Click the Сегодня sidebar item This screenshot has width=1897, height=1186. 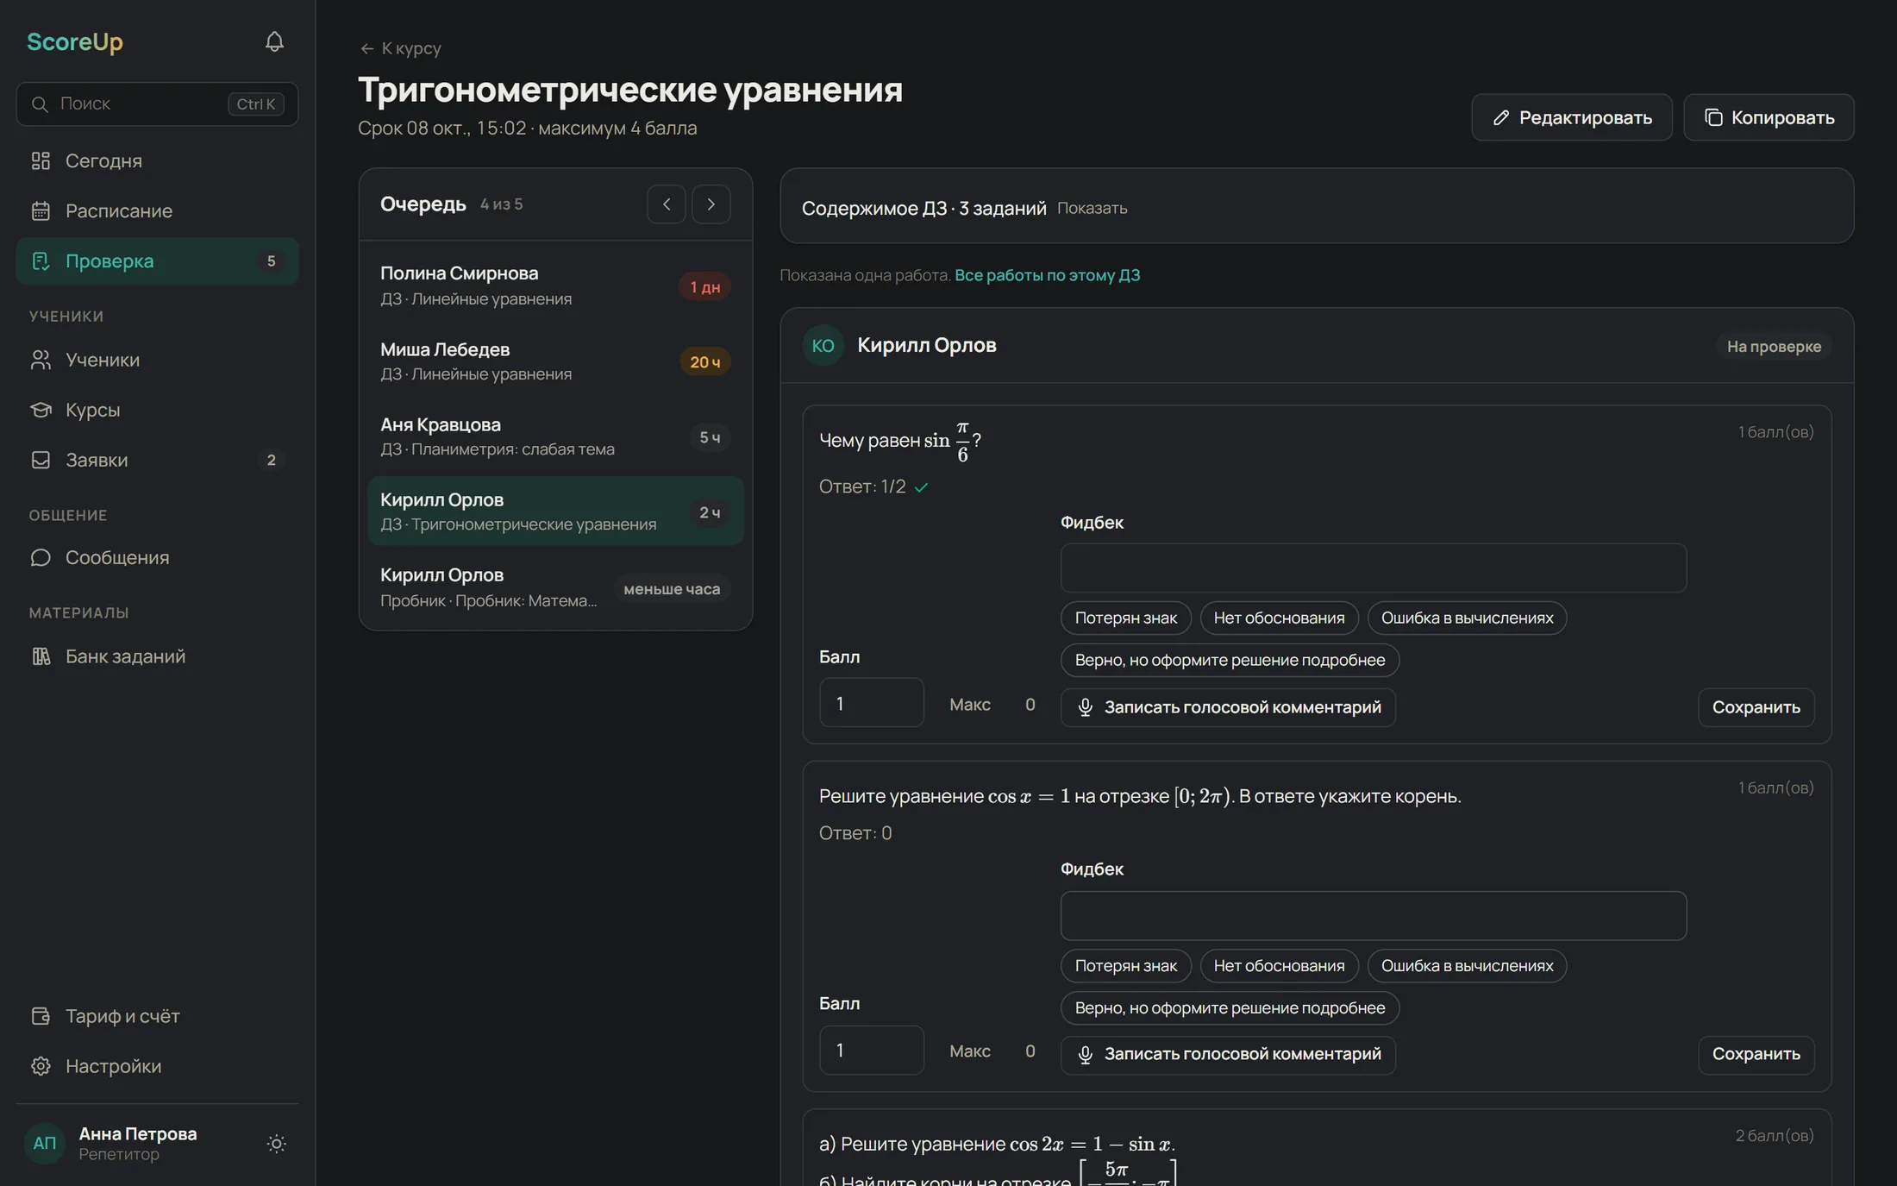pyautogui.click(x=157, y=160)
